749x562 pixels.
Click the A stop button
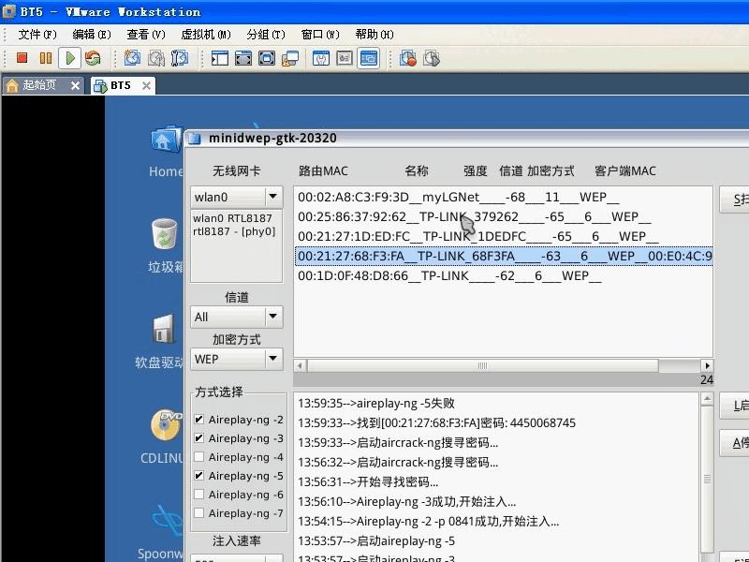point(735,442)
